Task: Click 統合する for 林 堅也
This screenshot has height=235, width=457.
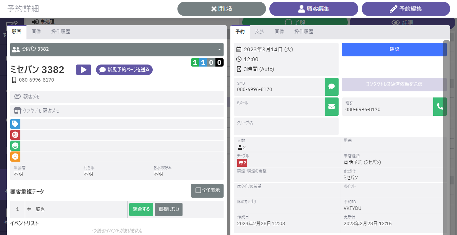Action: 141,210
